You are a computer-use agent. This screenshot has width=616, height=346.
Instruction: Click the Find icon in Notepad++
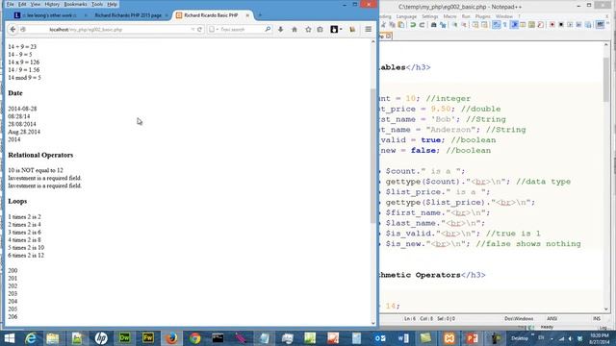(x=434, y=25)
